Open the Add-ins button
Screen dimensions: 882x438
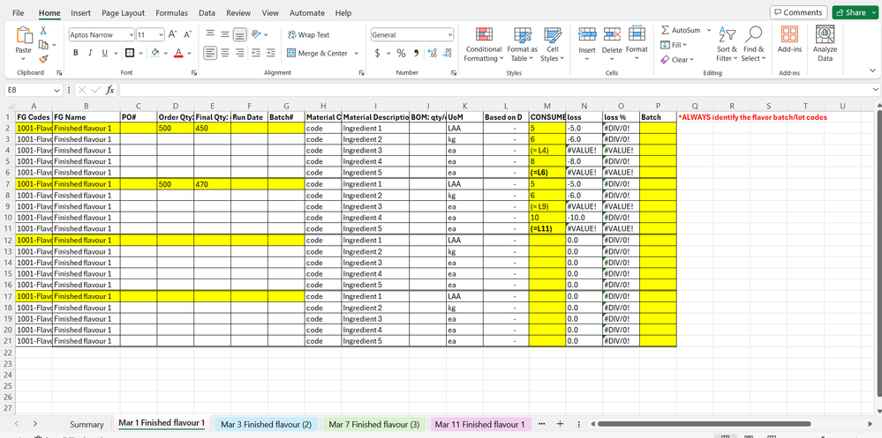pos(790,40)
